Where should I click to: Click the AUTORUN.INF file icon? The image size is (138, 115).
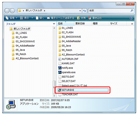click(60, 59)
